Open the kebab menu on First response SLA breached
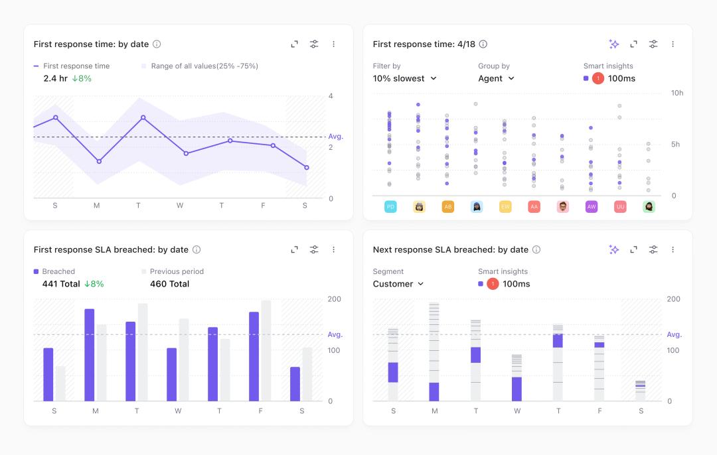Viewport: 717px width, 455px height. point(334,249)
